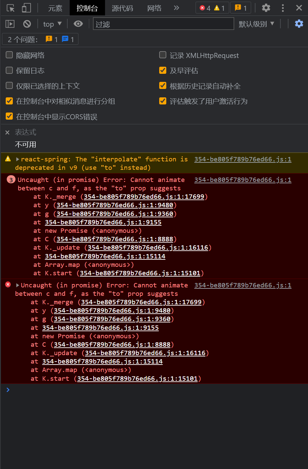The height and width of the screenshot is (469, 308).
Task: Collapse the second Uncaught error message
Action: tap(18, 285)
